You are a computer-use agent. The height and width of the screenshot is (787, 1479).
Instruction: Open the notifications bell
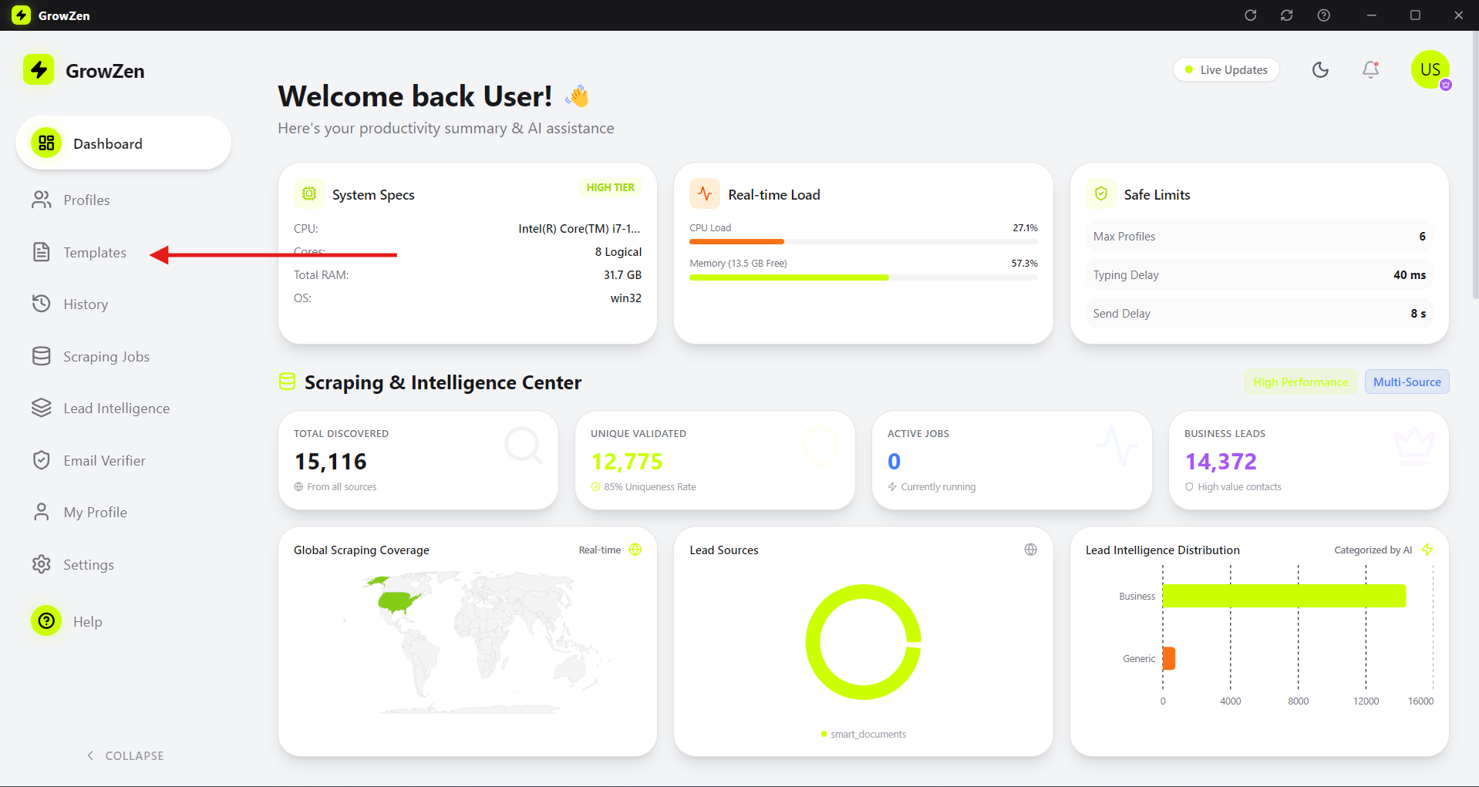tap(1370, 70)
